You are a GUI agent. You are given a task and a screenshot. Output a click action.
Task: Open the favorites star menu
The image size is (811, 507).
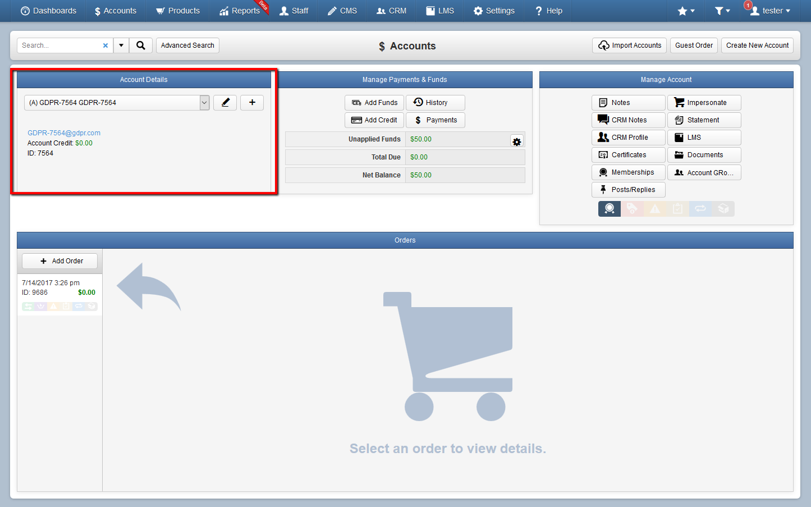(x=686, y=11)
